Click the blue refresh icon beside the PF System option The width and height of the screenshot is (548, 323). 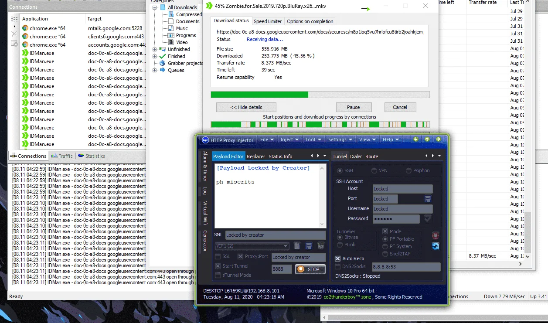click(435, 246)
